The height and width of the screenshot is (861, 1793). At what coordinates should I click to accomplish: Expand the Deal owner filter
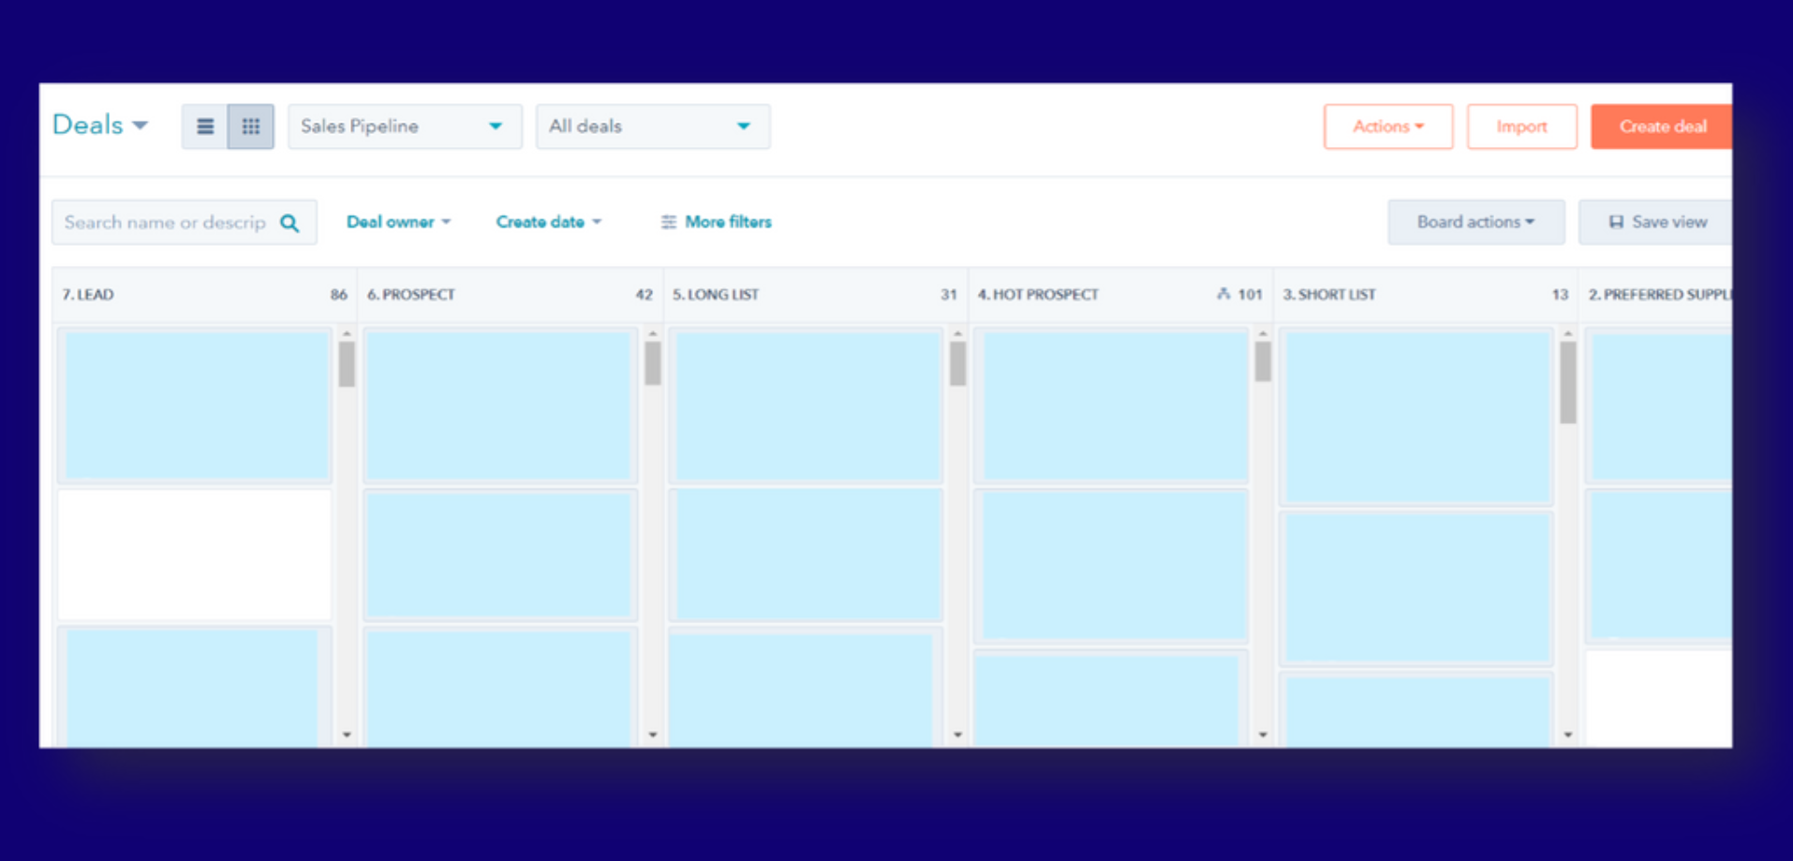(x=399, y=222)
